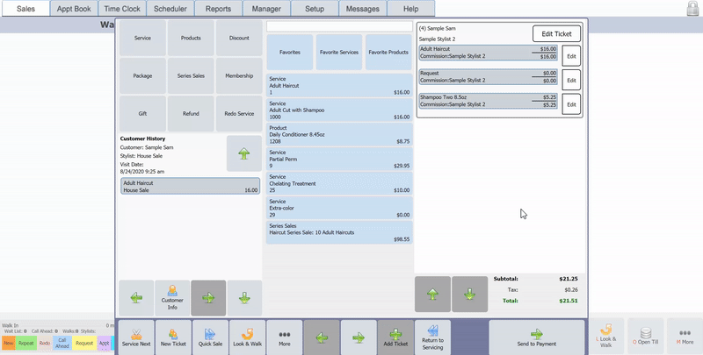Show Favorite Products
The width and height of the screenshot is (703, 355).
coord(388,53)
